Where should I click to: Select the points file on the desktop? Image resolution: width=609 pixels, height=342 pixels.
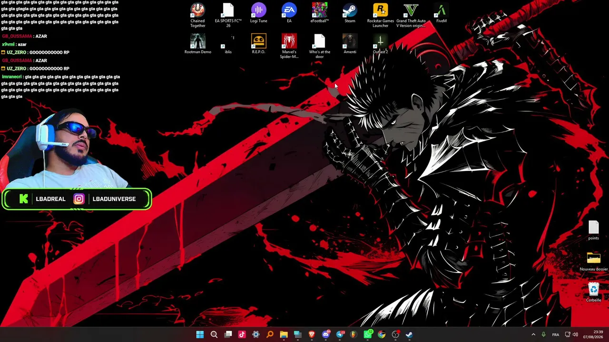(x=594, y=230)
